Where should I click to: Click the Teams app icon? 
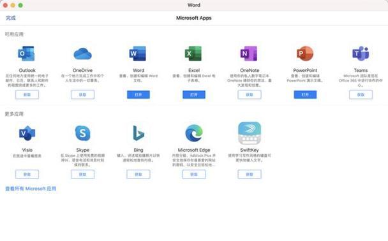point(361,54)
